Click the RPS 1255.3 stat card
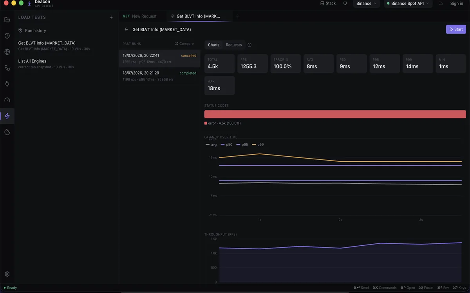This screenshot has width=470, height=293. [253, 64]
